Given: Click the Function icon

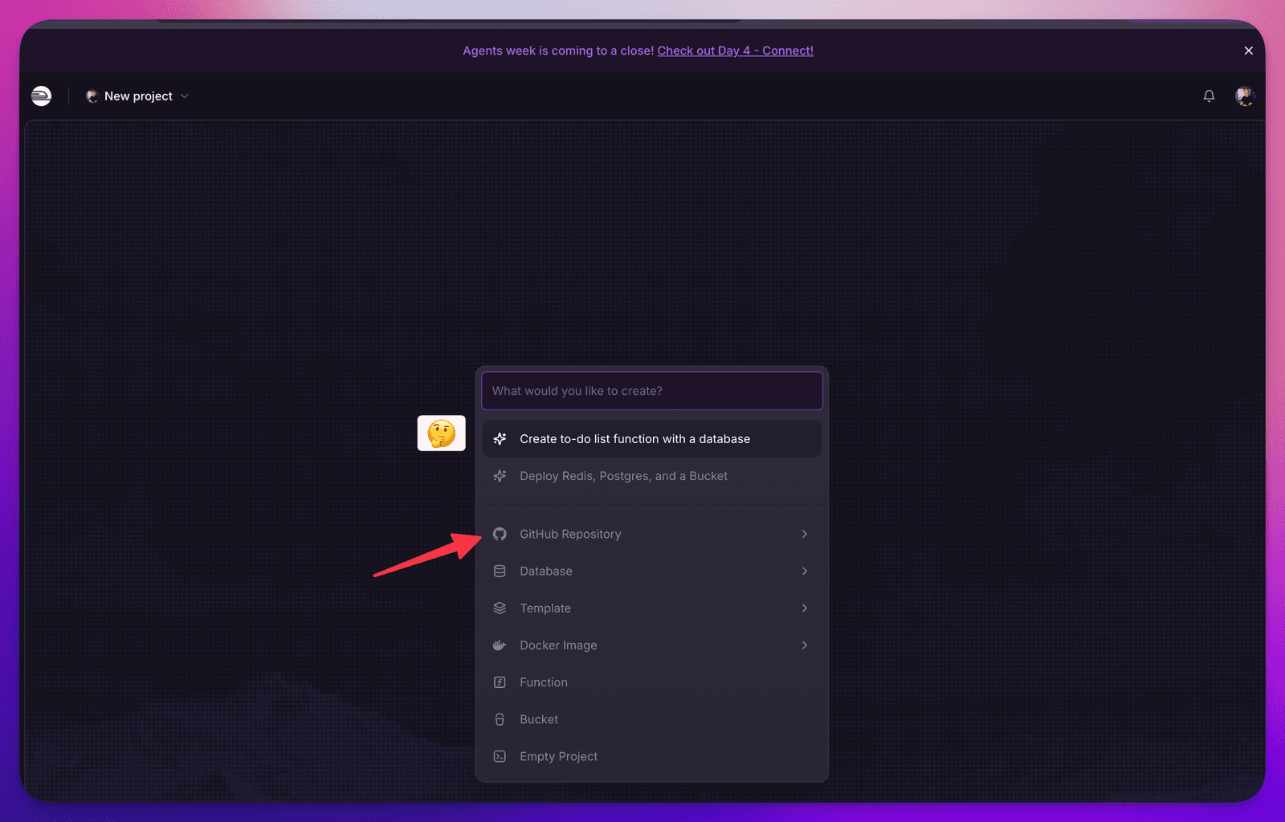Looking at the screenshot, I should click(x=500, y=682).
